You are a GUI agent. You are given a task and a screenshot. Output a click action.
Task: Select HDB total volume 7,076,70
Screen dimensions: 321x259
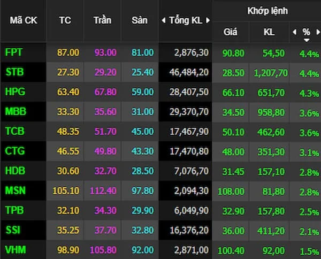click(x=192, y=171)
